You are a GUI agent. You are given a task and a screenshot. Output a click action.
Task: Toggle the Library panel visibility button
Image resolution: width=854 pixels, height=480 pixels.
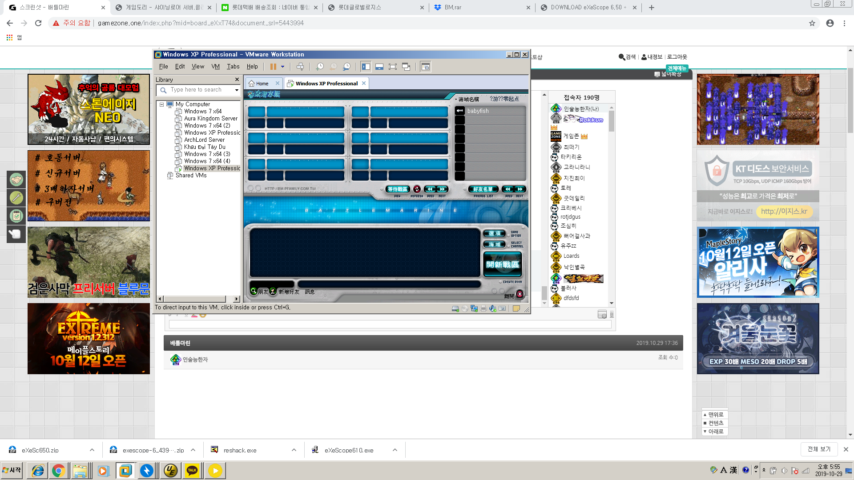click(366, 67)
